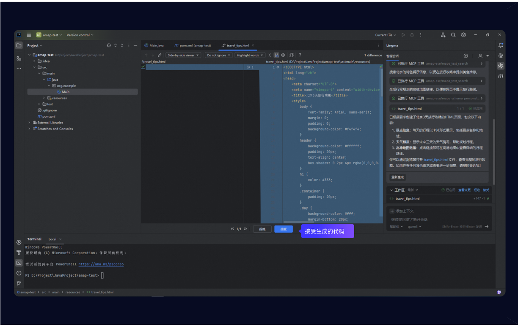
Task: Switch to pom.xml (amap-test) tab
Action: (x=193, y=45)
